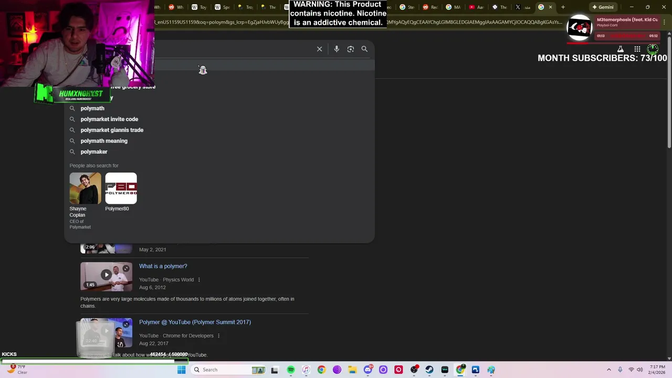The height and width of the screenshot is (378, 672).
Task: Switch to the 'MA' Google tab
Action: [x=453, y=7]
